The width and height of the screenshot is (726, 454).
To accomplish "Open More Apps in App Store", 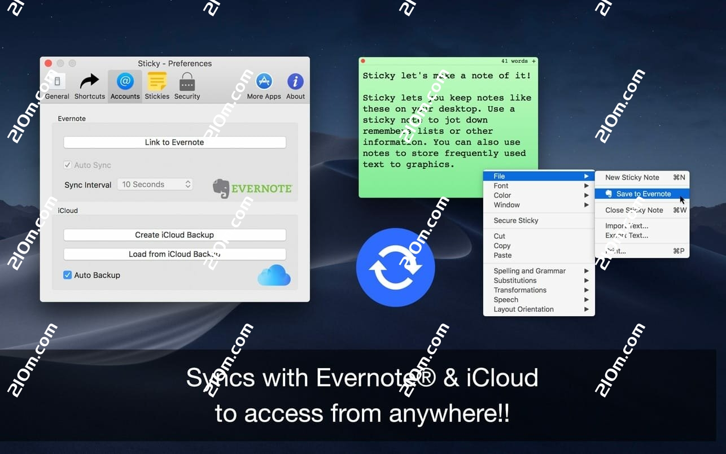I will (x=264, y=87).
